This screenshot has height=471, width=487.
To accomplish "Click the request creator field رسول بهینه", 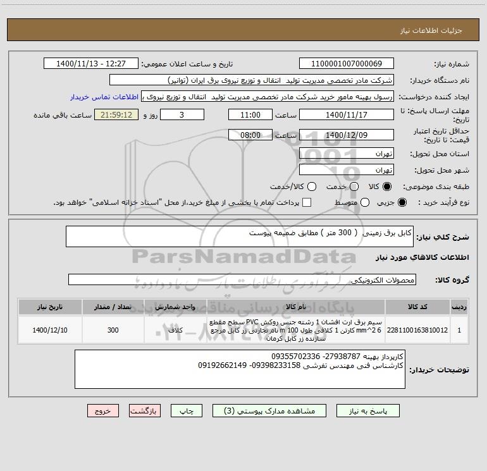I will click(x=268, y=97).
